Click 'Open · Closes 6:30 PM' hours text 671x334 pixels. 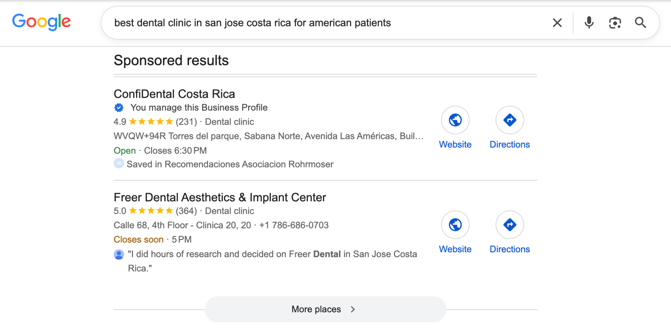[160, 151]
